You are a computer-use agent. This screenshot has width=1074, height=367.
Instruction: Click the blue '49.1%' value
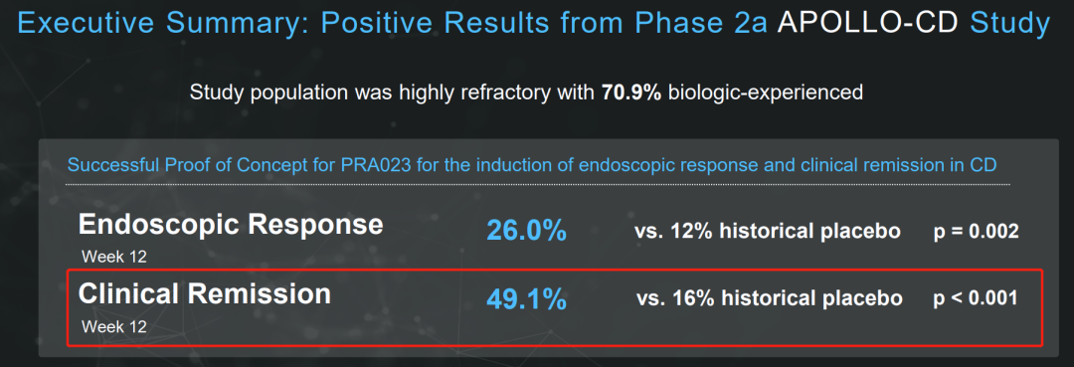pyautogui.click(x=527, y=299)
